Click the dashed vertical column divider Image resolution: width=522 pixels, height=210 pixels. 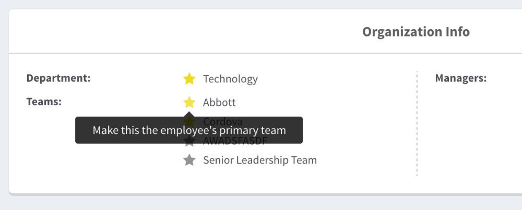tap(417, 125)
